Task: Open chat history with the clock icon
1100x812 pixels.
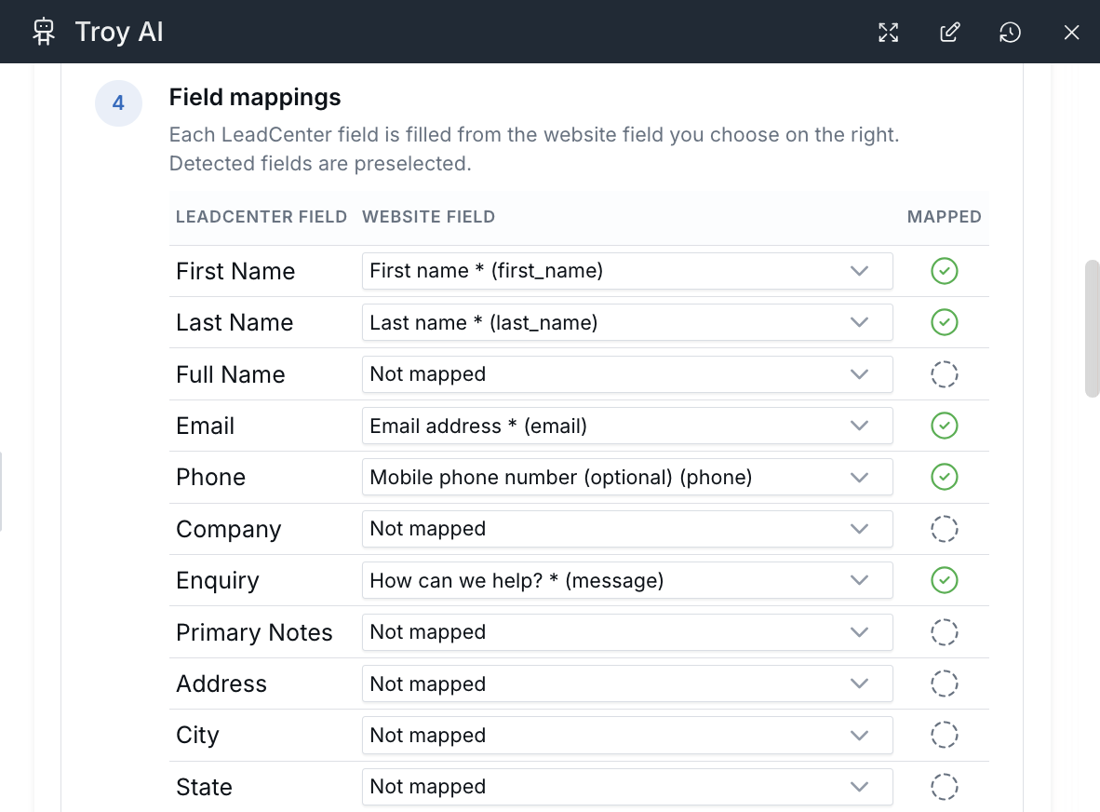Action: 1011,33
